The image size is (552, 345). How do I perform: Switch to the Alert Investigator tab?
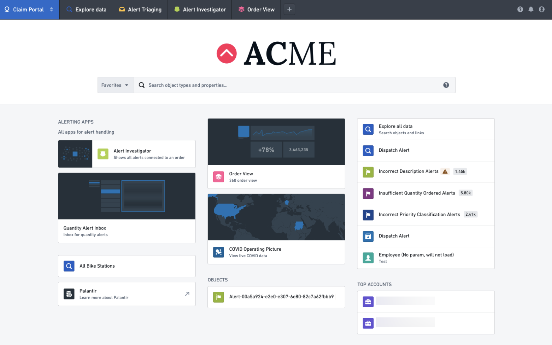[200, 9]
